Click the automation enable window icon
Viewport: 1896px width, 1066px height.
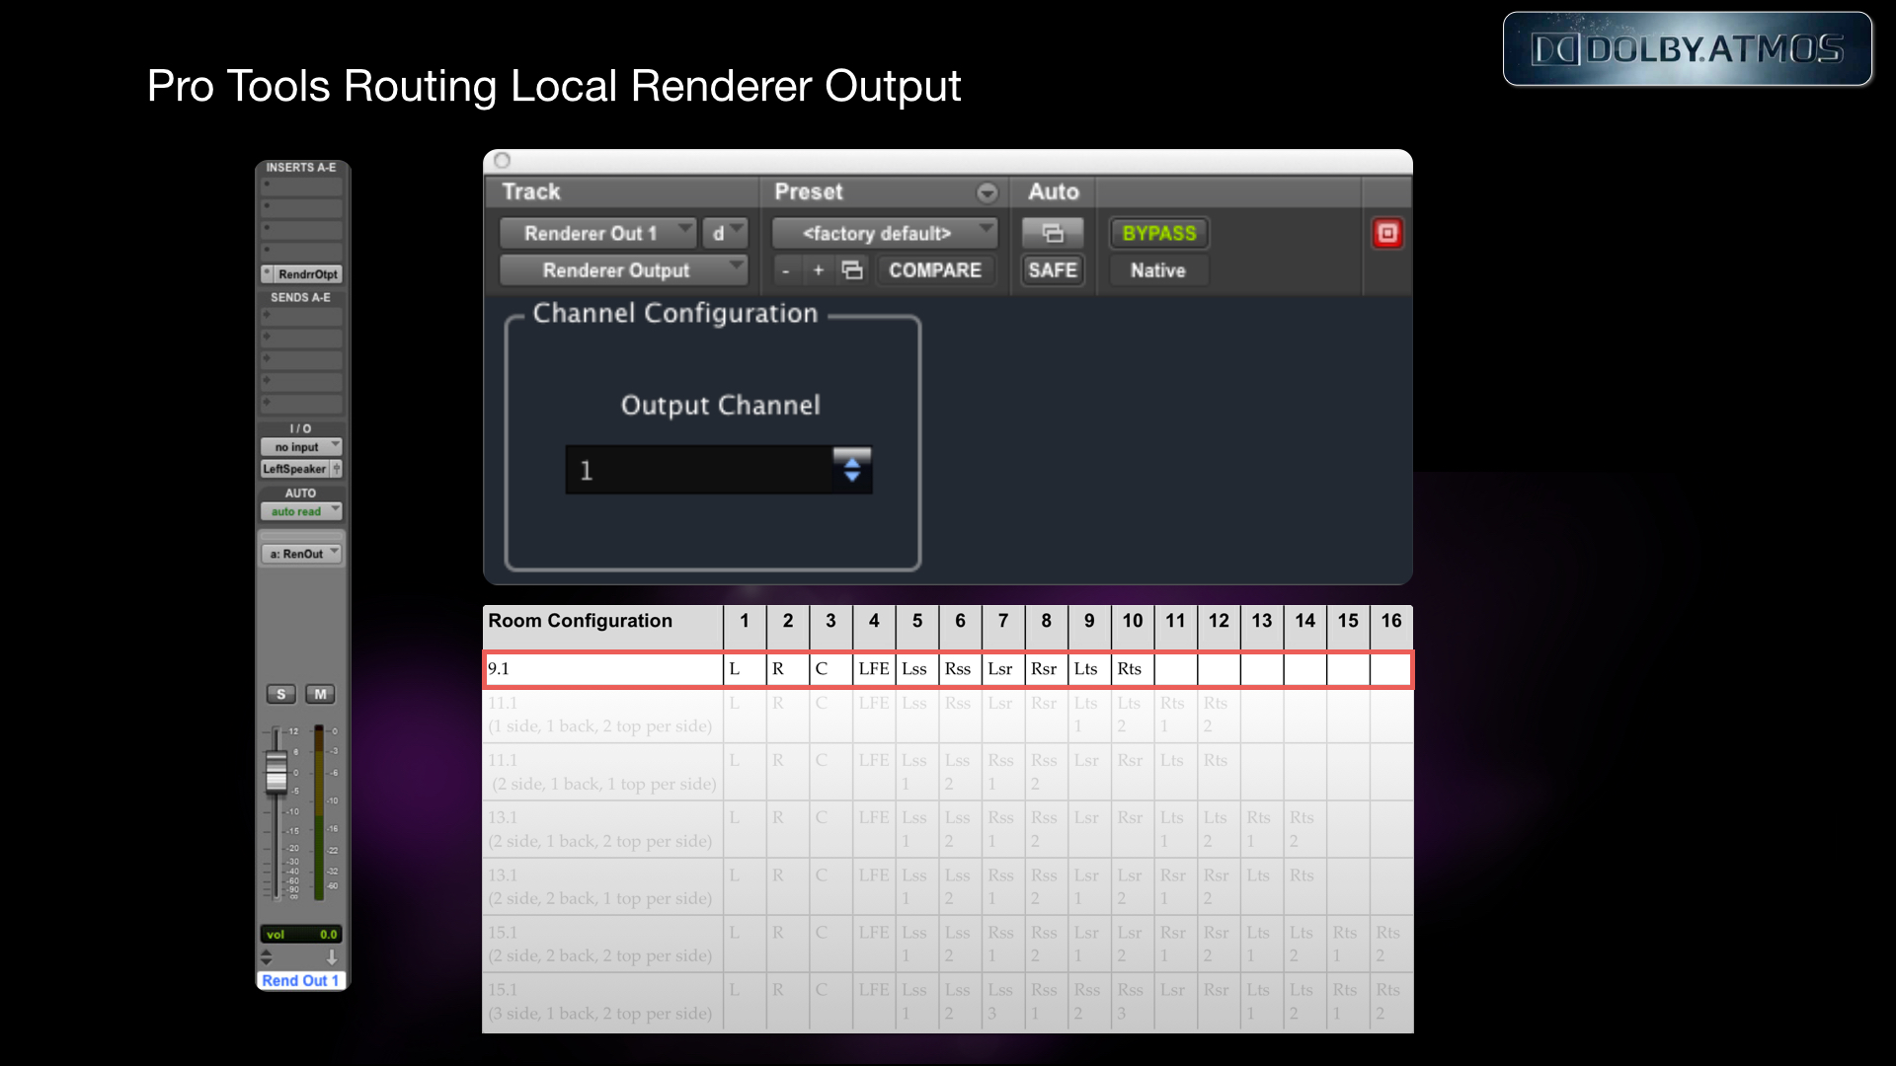click(x=1053, y=233)
